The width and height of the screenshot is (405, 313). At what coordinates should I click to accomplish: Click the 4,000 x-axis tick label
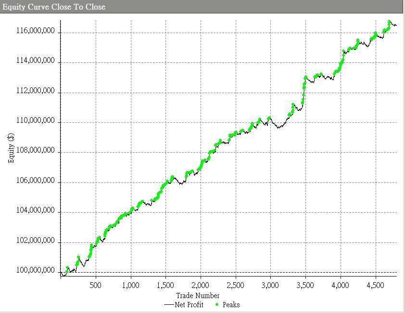[341, 285]
